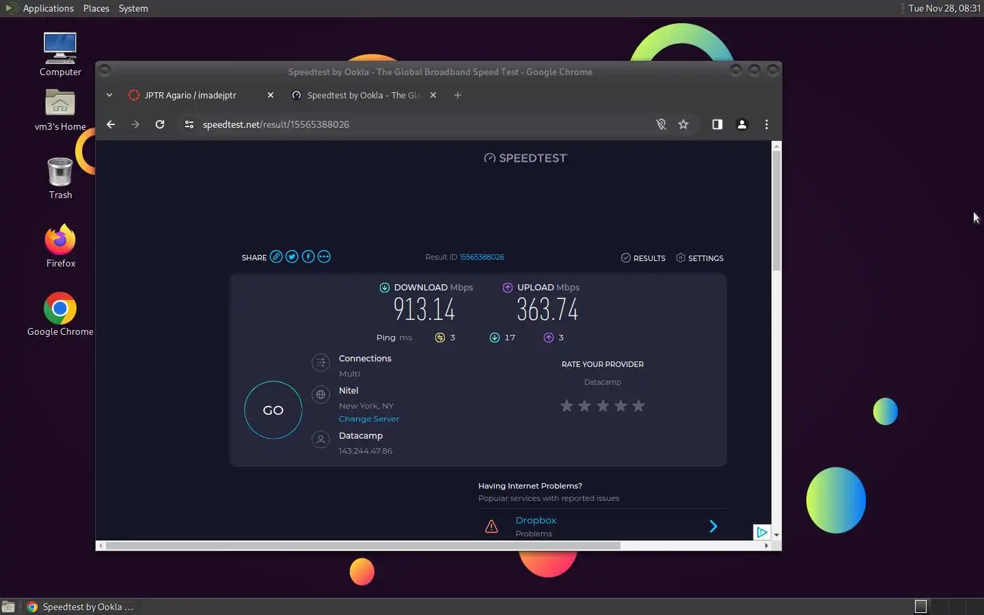Open the Dropbox problems entry
Screen dimensions: 984x615
(x=536, y=520)
